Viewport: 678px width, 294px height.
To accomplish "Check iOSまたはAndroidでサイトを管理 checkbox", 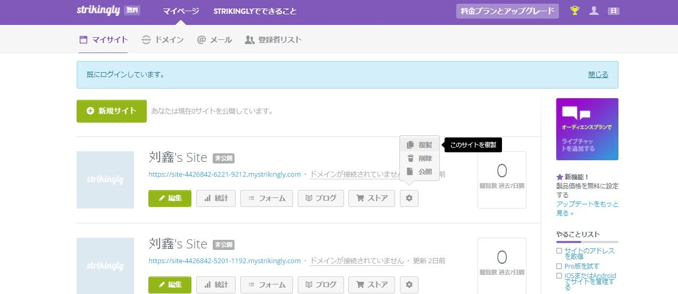I will point(559,276).
